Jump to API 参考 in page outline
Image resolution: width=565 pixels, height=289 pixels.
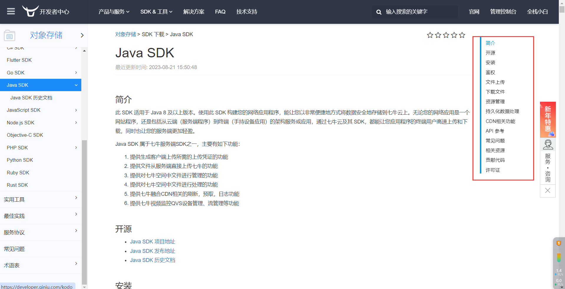tap(495, 131)
